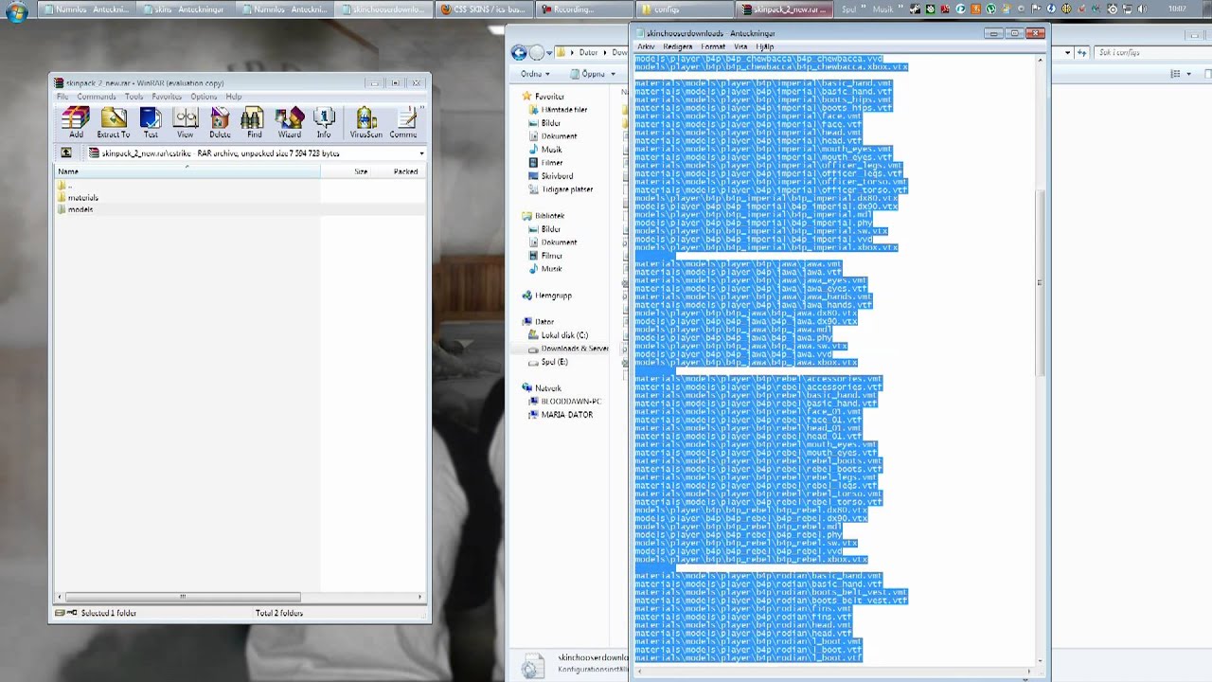Open the WinRAR Options menu
Viewport: 1212px width, 682px height.
[204, 97]
